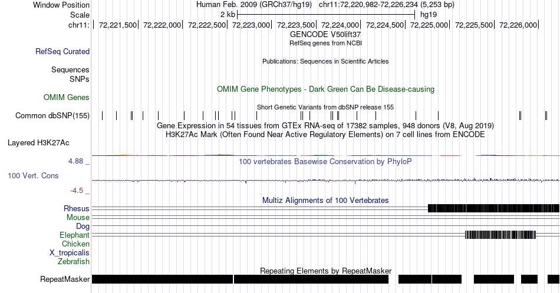The height and width of the screenshot is (293, 560).
Task: Click the 72,221,500 ruler position
Action: pos(118,25)
